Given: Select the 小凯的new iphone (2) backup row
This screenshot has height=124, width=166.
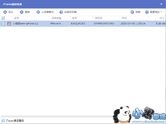Looking at the screenshot, I should click(x=83, y=24).
